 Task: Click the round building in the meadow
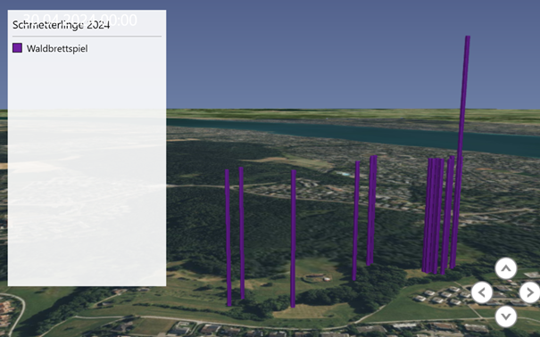(315, 277)
